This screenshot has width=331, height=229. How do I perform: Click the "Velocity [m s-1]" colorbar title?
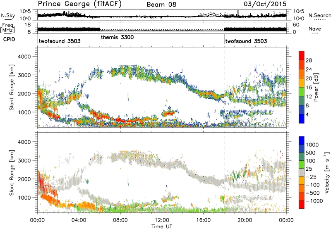(x=327, y=172)
